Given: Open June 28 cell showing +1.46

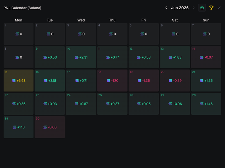Looking at the screenshot, I should [x=206, y=104].
